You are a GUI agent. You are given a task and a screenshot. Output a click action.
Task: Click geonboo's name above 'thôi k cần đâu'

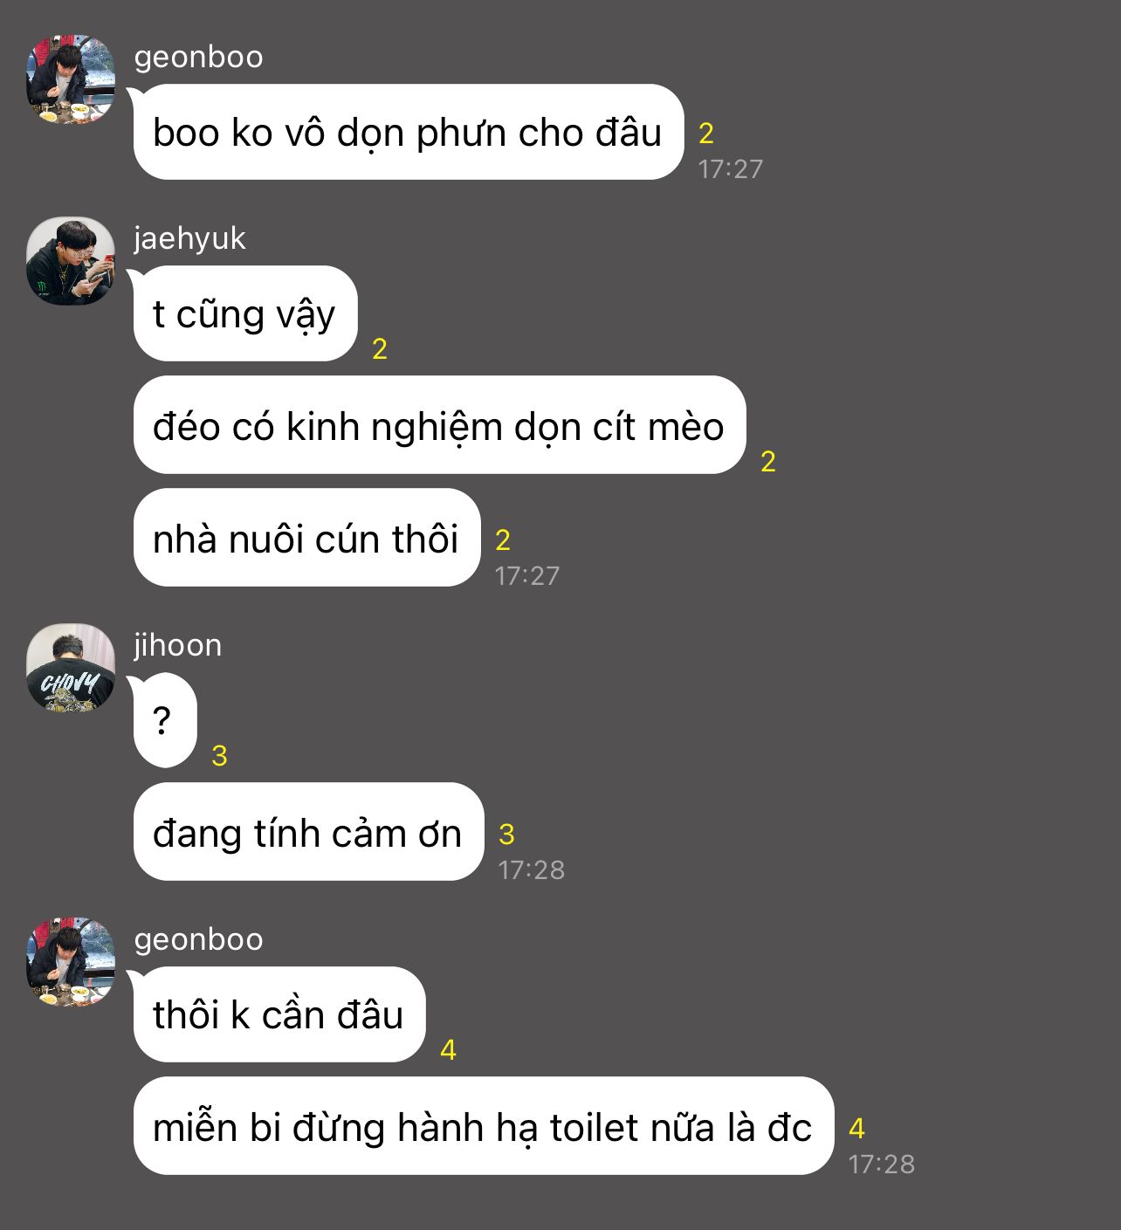199,939
